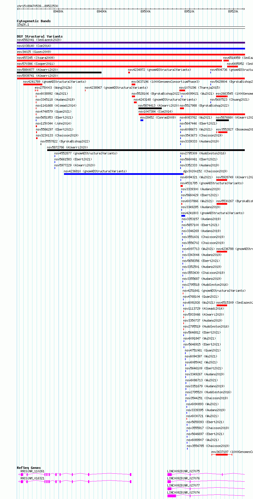Select the 15q26.1 cytogenetic band label
This screenshot has width=253, height=499.
23,24
